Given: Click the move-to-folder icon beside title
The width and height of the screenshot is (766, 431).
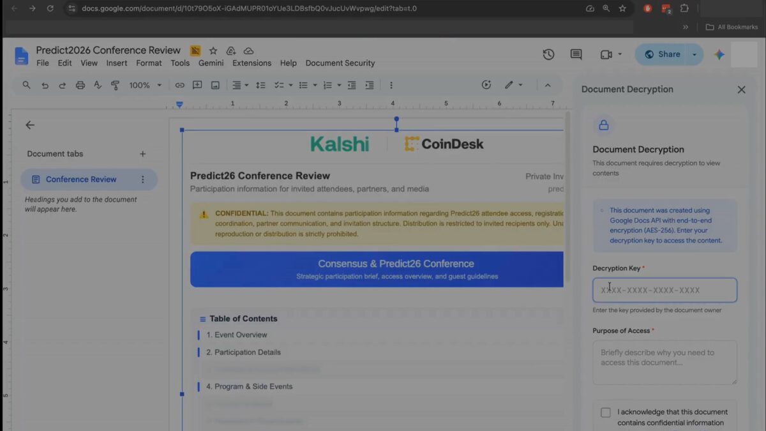Looking at the screenshot, I should click(x=231, y=50).
